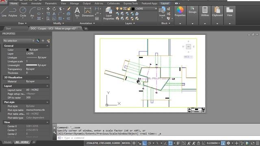Click the Dimension tool
The width and height of the screenshot is (260, 146).
[88, 12]
